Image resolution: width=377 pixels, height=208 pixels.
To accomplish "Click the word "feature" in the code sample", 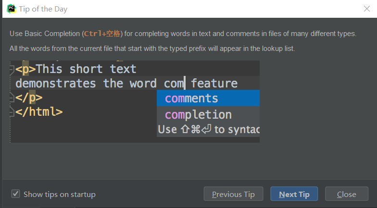I will click(214, 84).
